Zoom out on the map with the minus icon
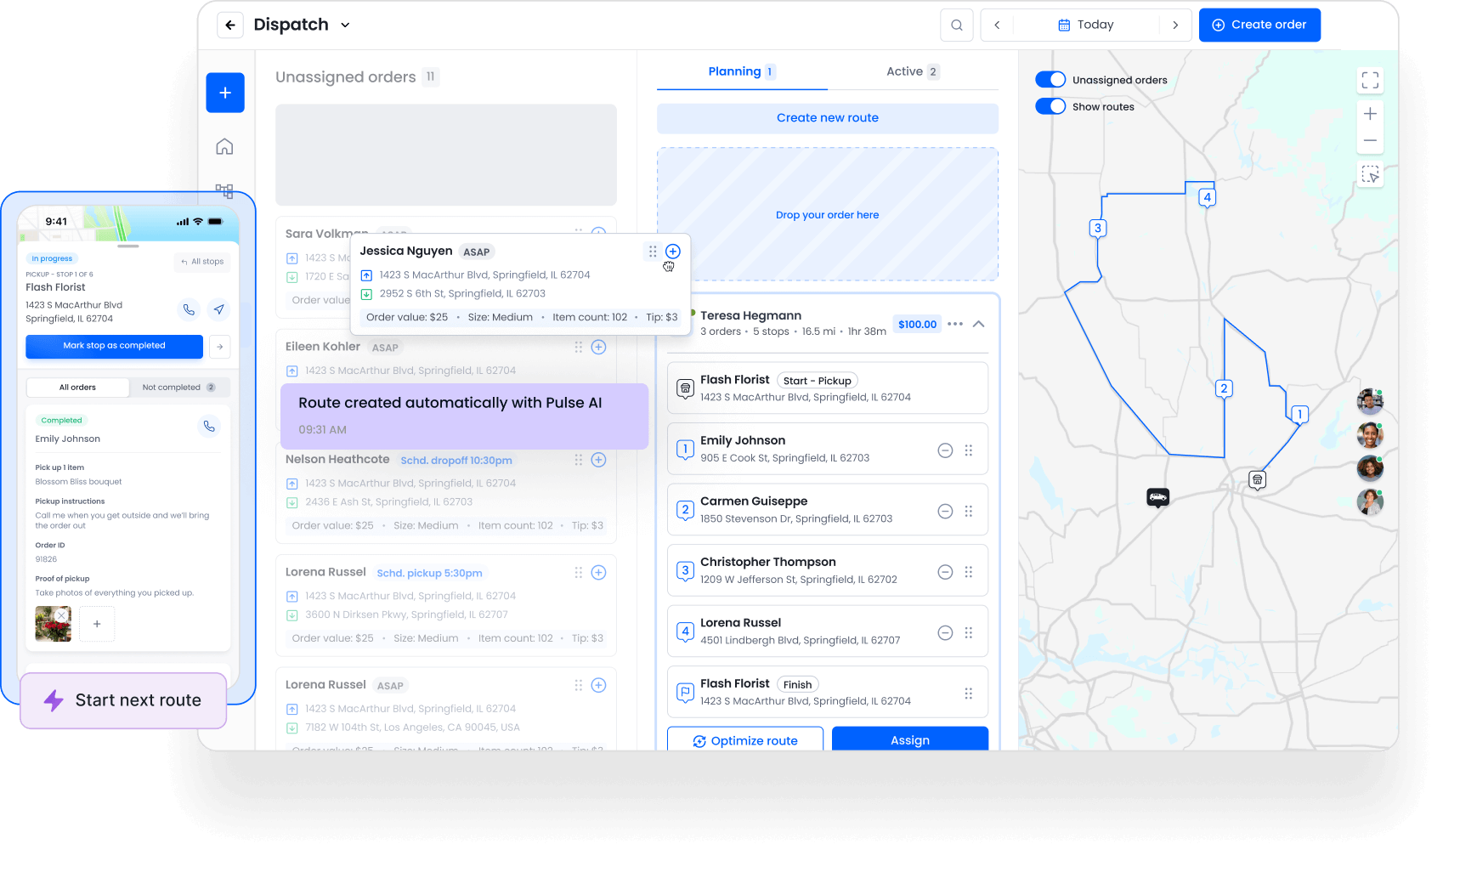Image resolution: width=1460 pixels, height=872 pixels. [x=1370, y=140]
